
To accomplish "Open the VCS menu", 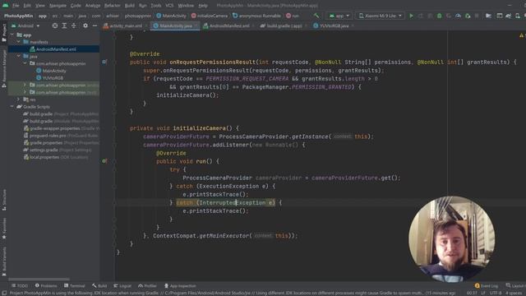I will (x=169, y=6).
